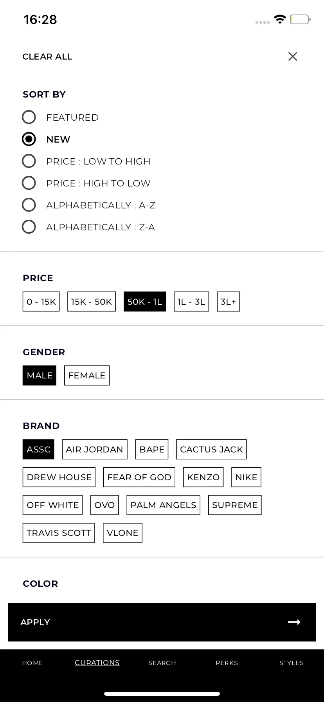The width and height of the screenshot is (324, 702).
Task: Sort Alphabetically Z-A
Action: 29,227
